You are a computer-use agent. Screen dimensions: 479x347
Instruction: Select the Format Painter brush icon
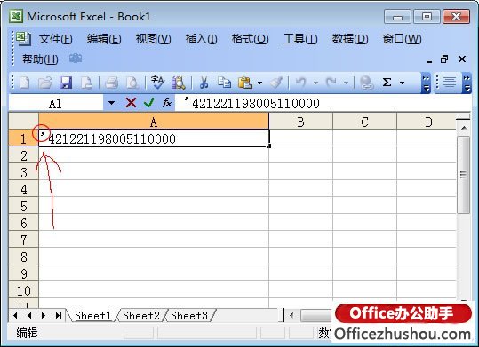pyautogui.click(x=276, y=83)
